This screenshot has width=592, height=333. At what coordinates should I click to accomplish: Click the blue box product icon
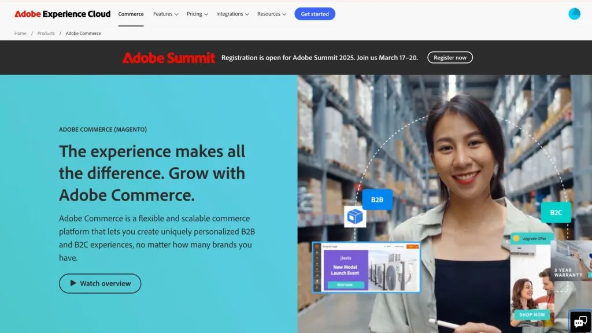(355, 217)
